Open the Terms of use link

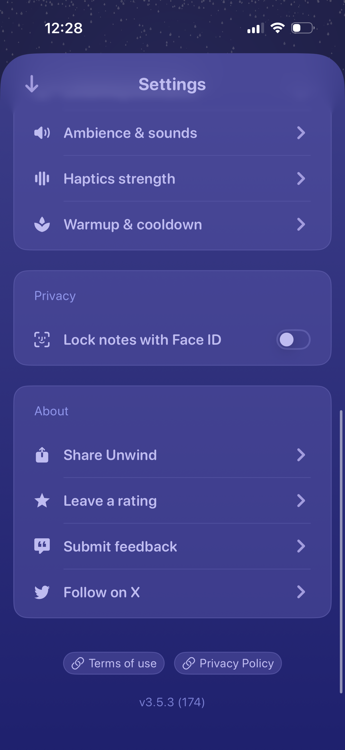tap(114, 663)
